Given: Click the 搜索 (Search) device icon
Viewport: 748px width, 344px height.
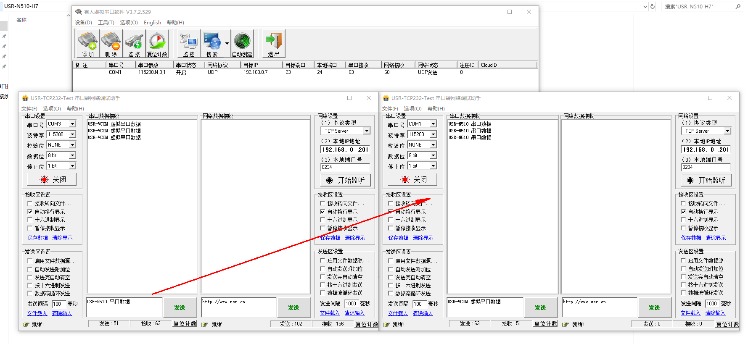Looking at the screenshot, I should (212, 44).
